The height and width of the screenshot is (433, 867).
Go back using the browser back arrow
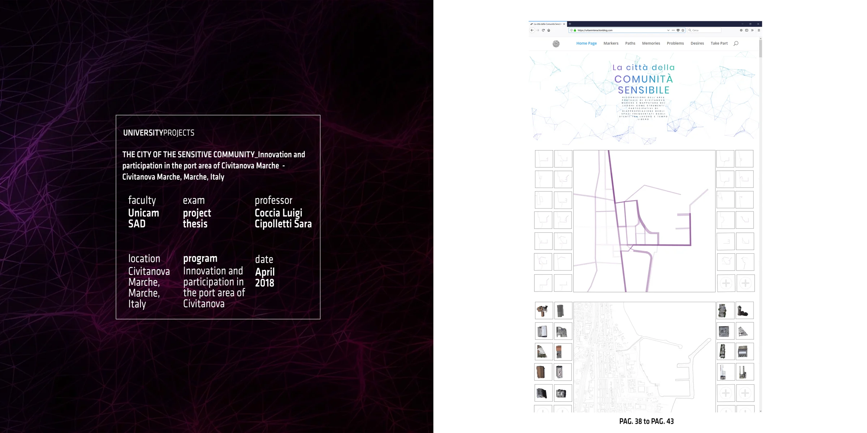tap(532, 30)
